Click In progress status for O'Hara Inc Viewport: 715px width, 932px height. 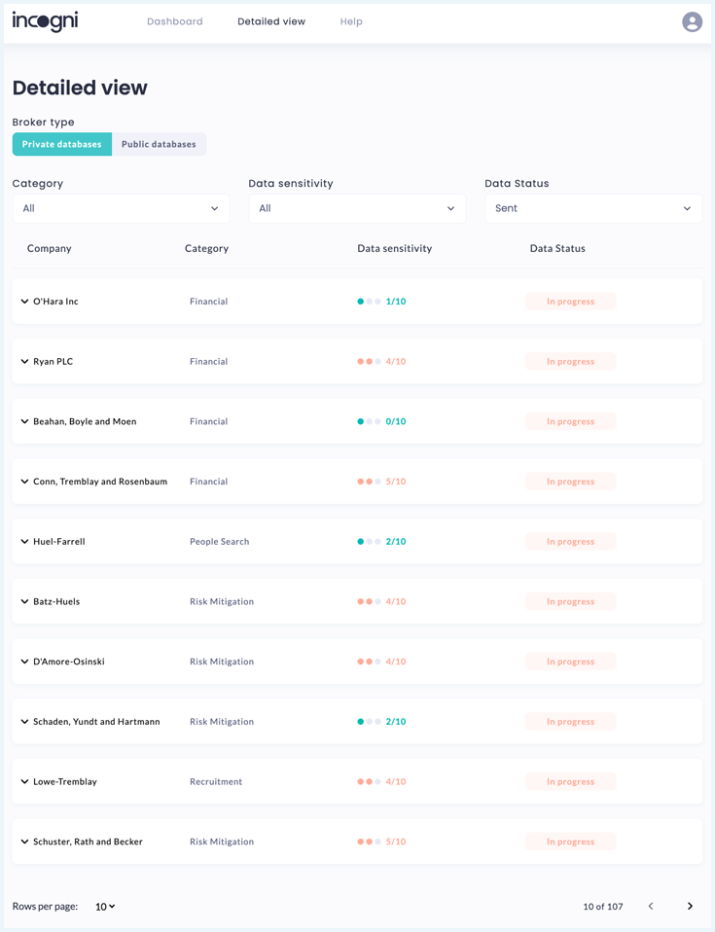point(571,302)
